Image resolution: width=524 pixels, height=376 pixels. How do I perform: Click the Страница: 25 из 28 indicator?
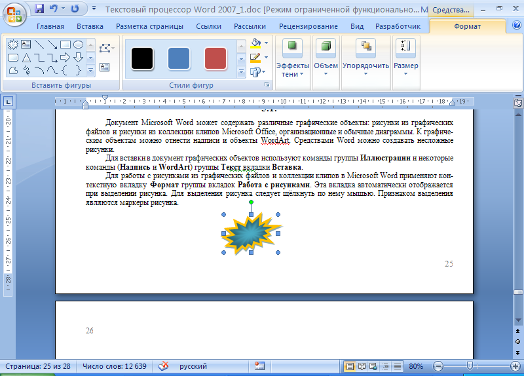tap(38, 366)
